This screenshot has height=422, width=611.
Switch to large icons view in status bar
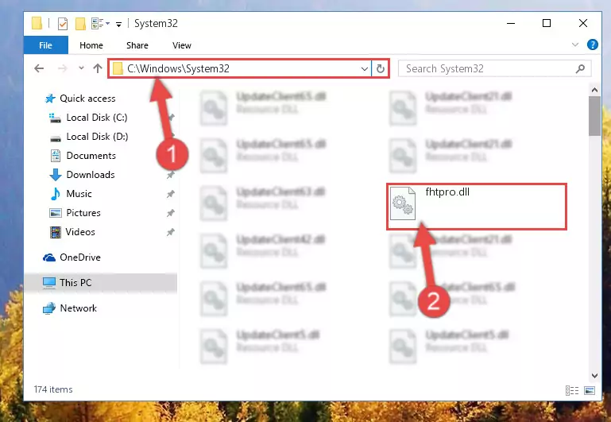point(590,390)
